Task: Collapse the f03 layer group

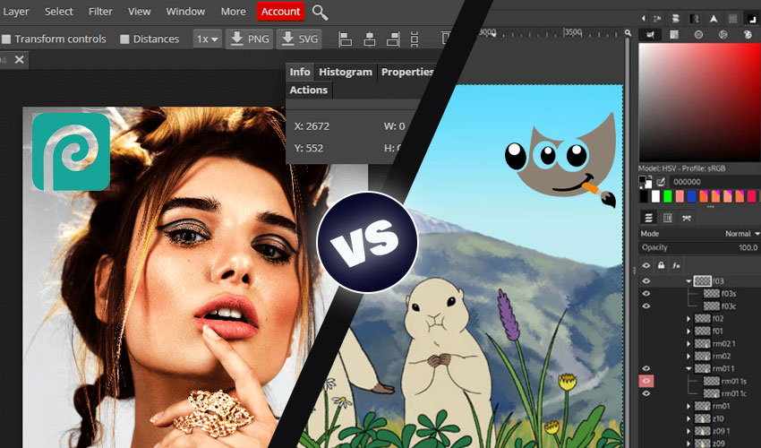Action: (688, 280)
